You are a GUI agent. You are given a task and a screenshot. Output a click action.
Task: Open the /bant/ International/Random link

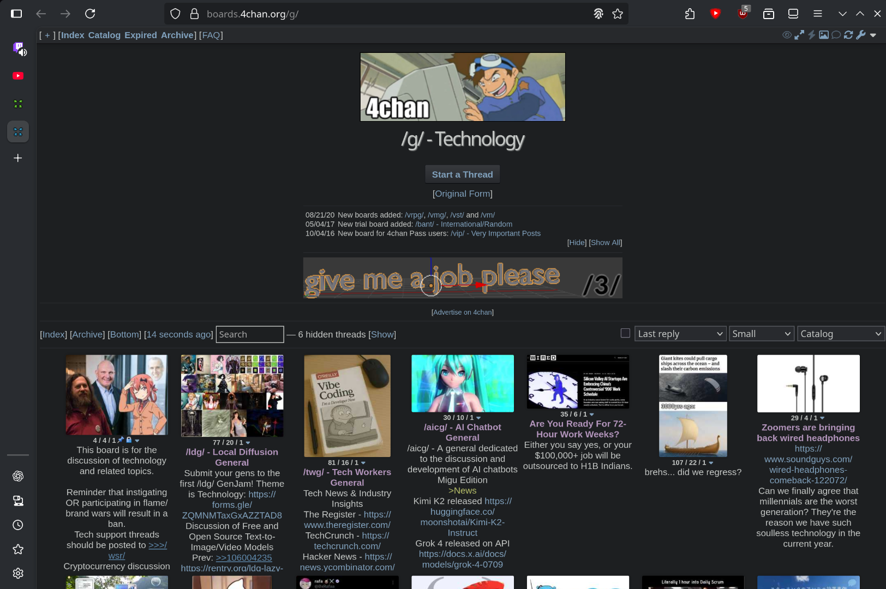(464, 224)
